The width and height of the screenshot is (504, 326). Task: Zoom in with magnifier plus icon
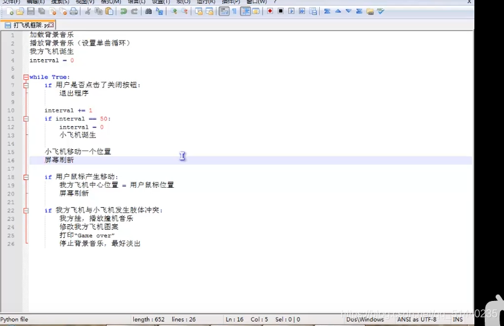click(174, 12)
